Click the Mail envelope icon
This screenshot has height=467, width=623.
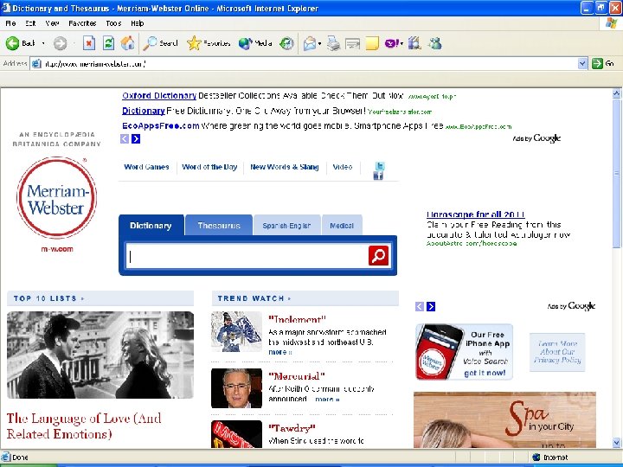click(x=310, y=43)
